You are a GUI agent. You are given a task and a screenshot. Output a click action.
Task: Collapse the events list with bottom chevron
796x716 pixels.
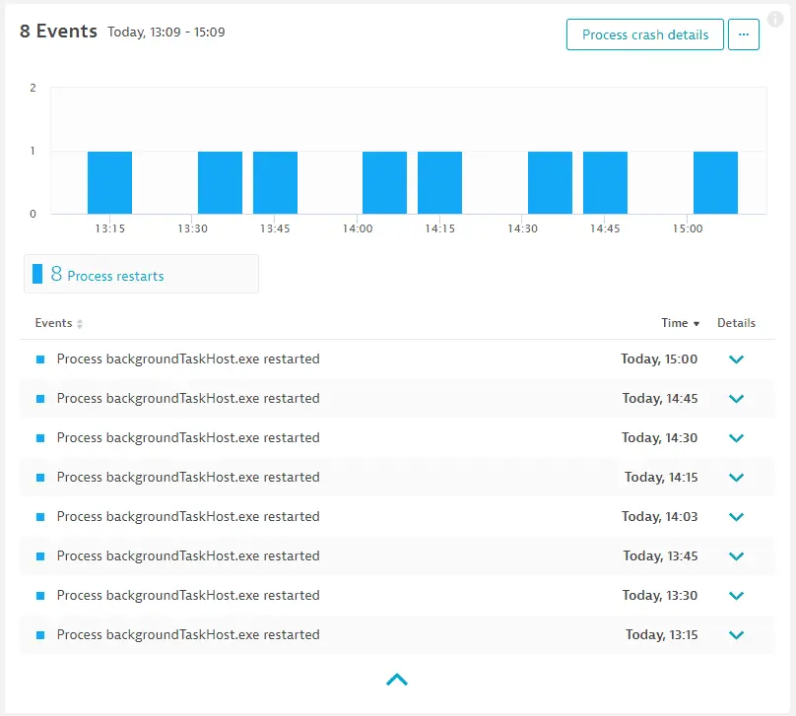coord(397,680)
